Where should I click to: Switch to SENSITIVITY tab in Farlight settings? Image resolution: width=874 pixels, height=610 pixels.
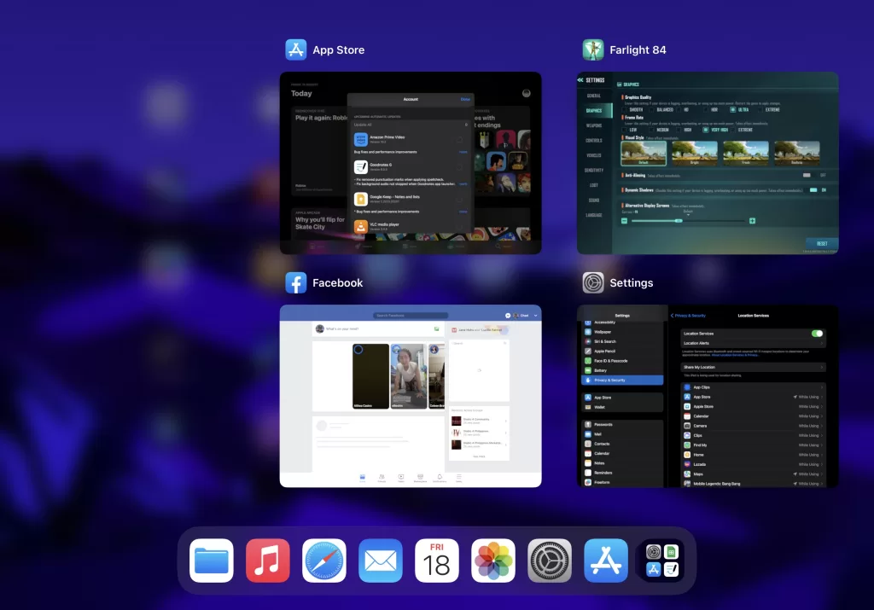point(594,170)
